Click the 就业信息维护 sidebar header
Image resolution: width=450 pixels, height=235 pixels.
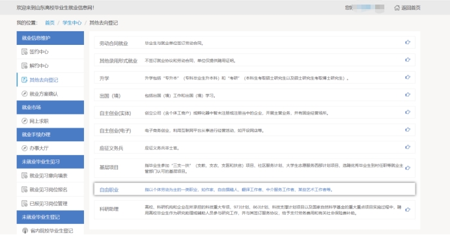click(x=50, y=38)
